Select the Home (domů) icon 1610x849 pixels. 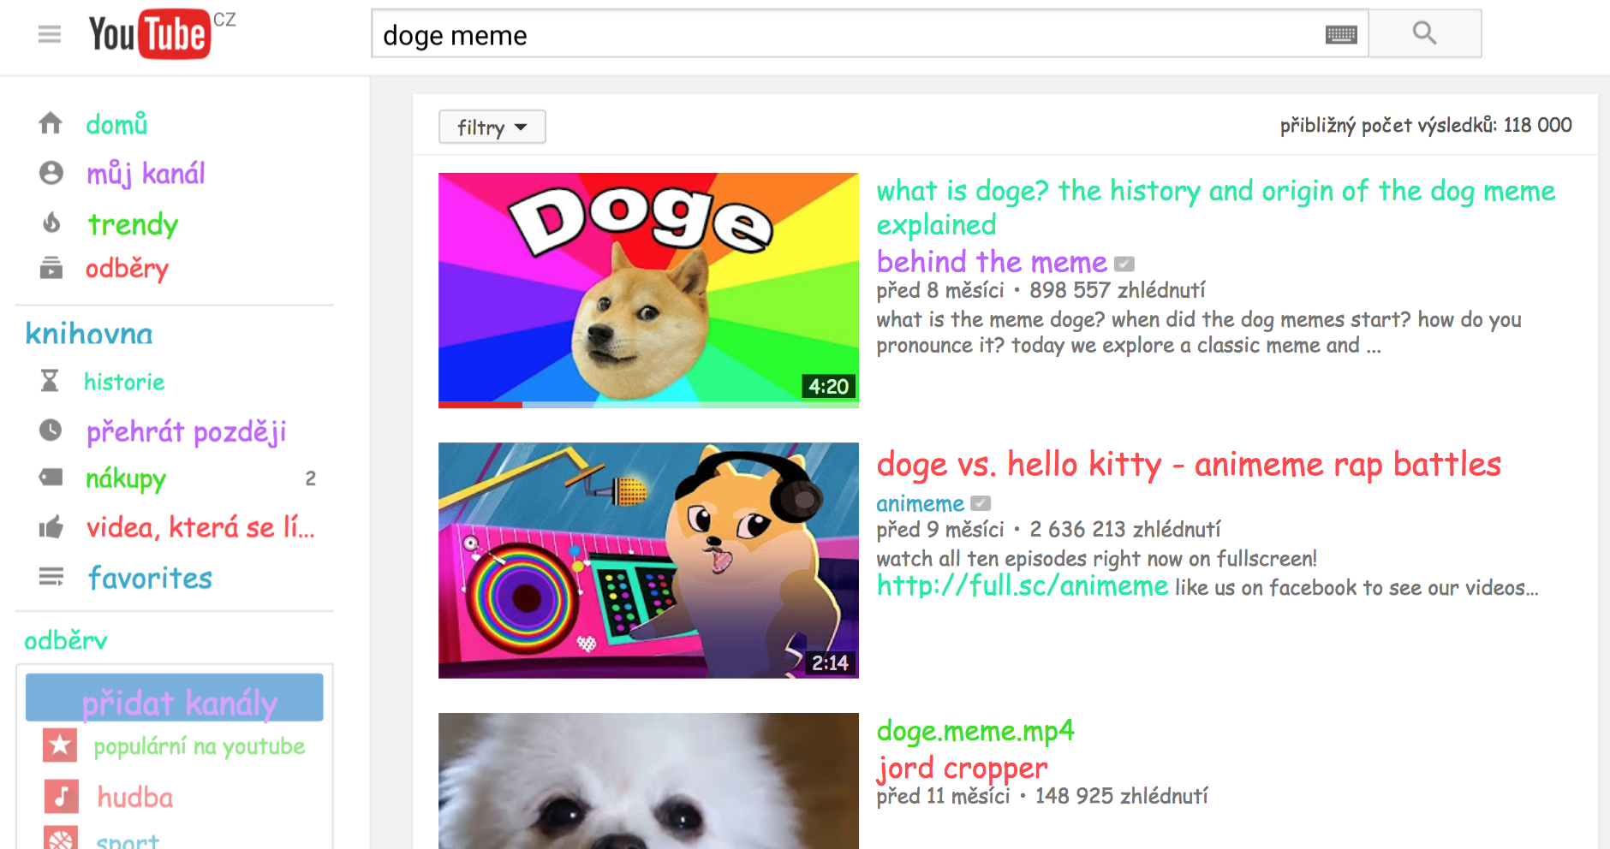point(51,123)
